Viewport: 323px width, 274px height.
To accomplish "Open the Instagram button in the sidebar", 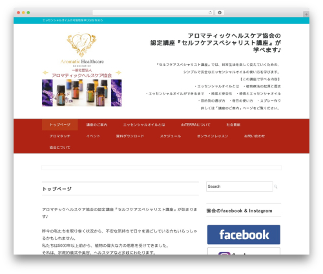I will [244, 251].
